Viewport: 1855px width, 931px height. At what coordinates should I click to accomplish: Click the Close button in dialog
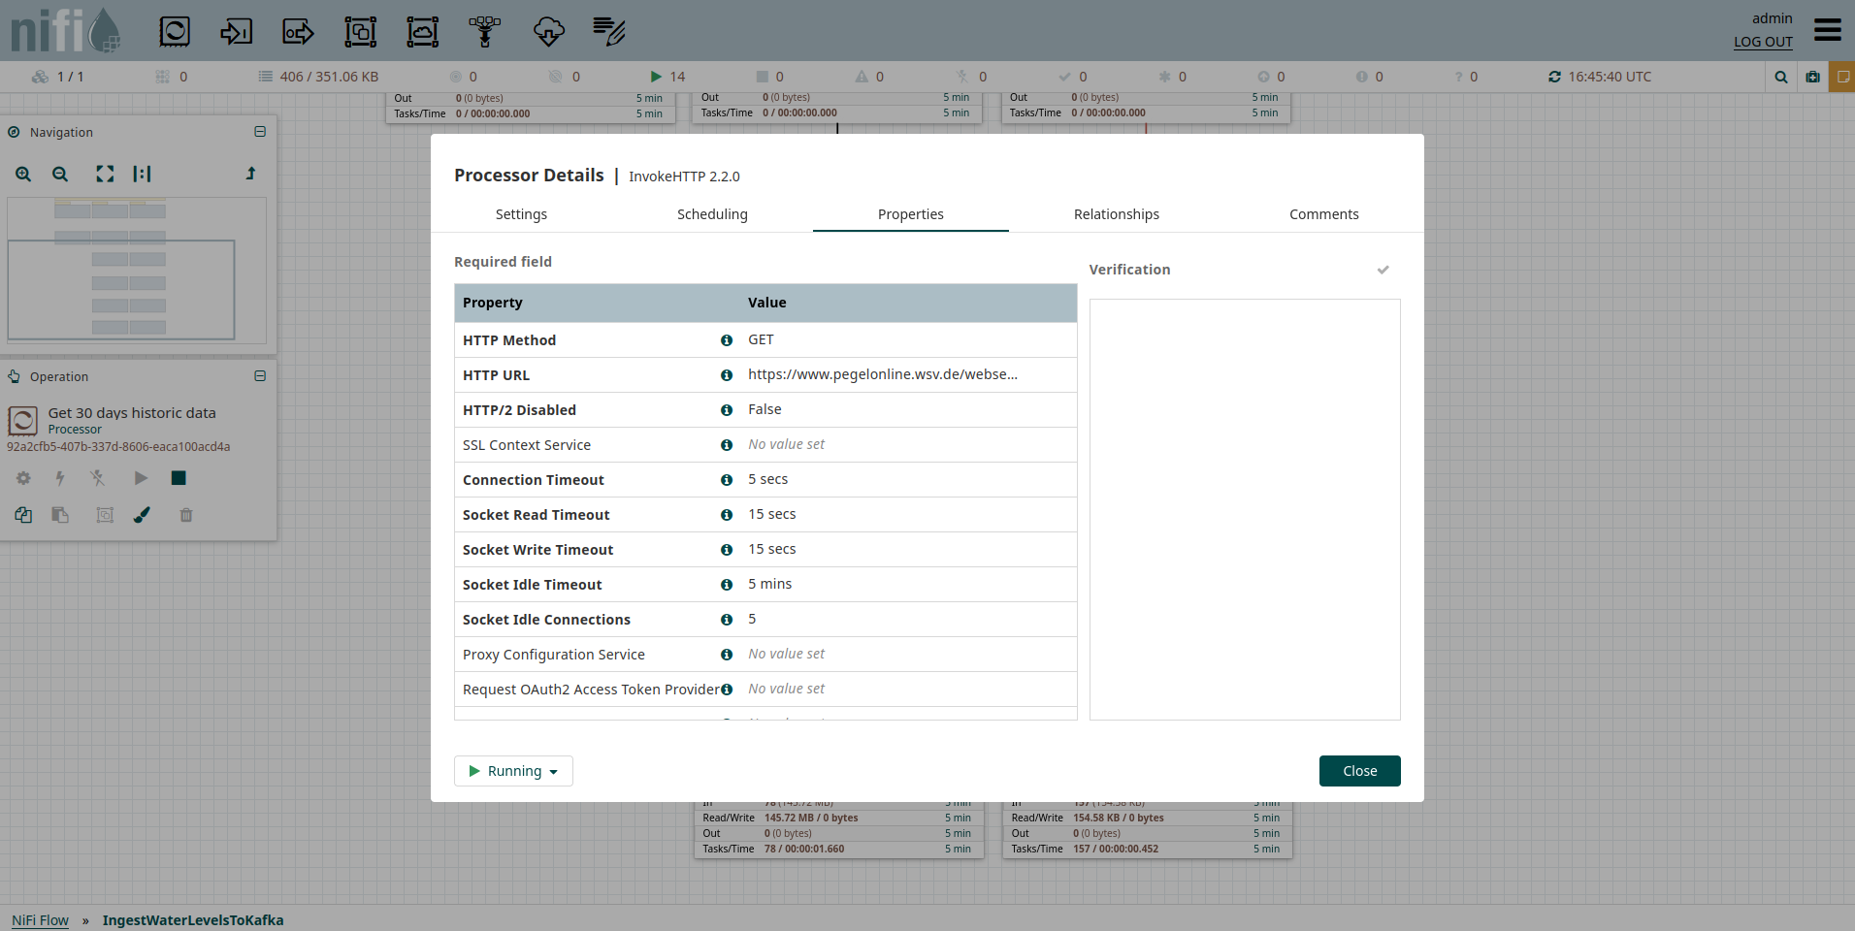pos(1359,771)
